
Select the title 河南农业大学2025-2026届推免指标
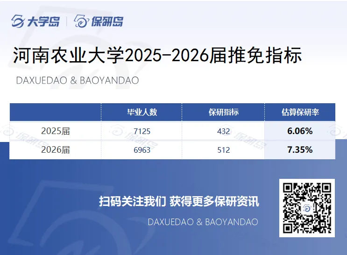157,55
